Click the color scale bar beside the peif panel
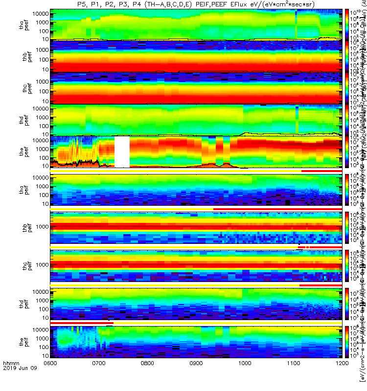Screen dimensions: 367x391 tap(347, 342)
